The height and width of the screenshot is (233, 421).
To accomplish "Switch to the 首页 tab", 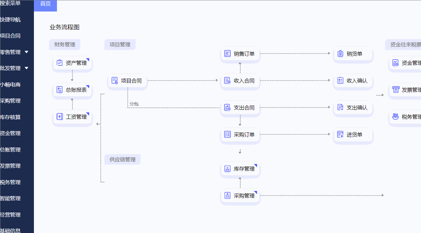I will [45, 4].
